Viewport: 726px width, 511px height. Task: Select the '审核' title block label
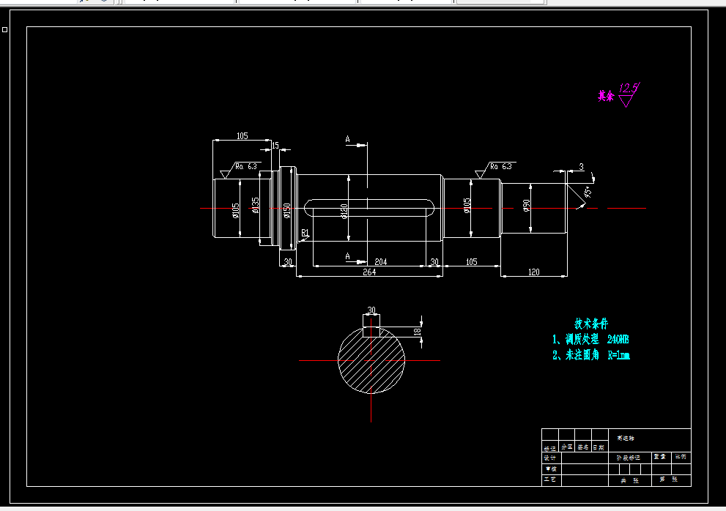click(x=549, y=469)
